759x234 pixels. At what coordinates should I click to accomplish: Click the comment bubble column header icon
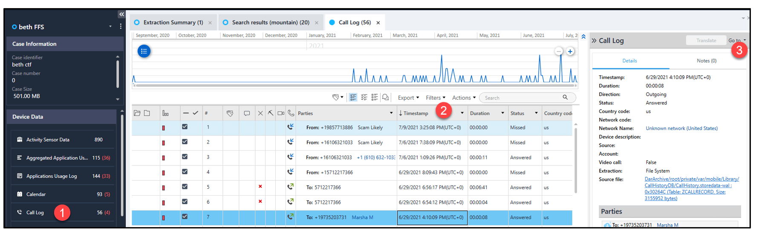coord(247,113)
